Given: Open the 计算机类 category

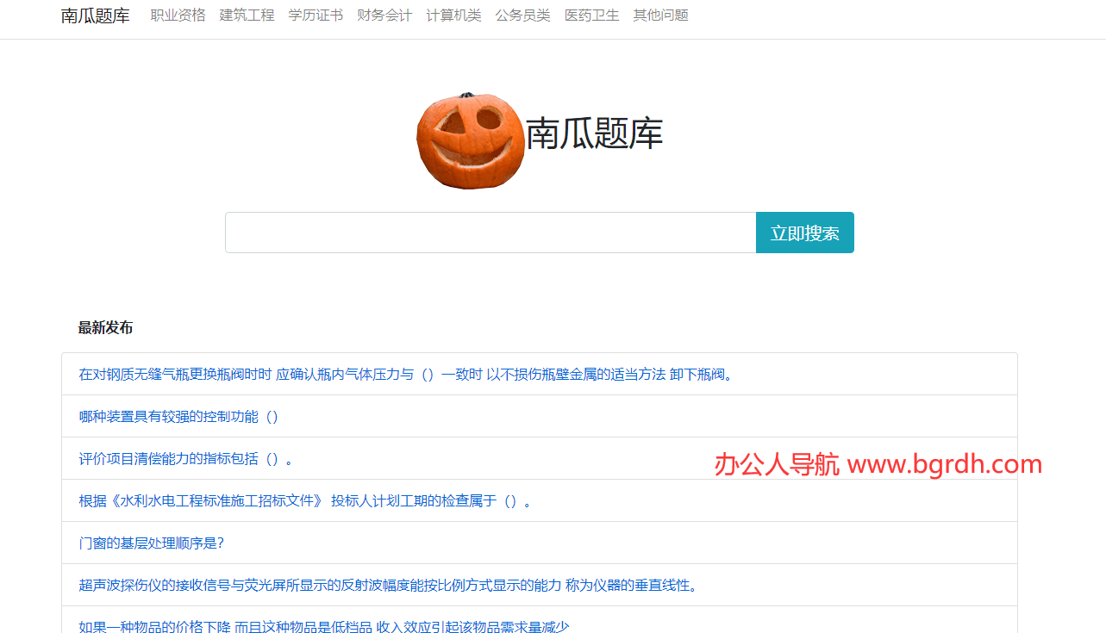Looking at the screenshot, I should pyautogui.click(x=453, y=15).
